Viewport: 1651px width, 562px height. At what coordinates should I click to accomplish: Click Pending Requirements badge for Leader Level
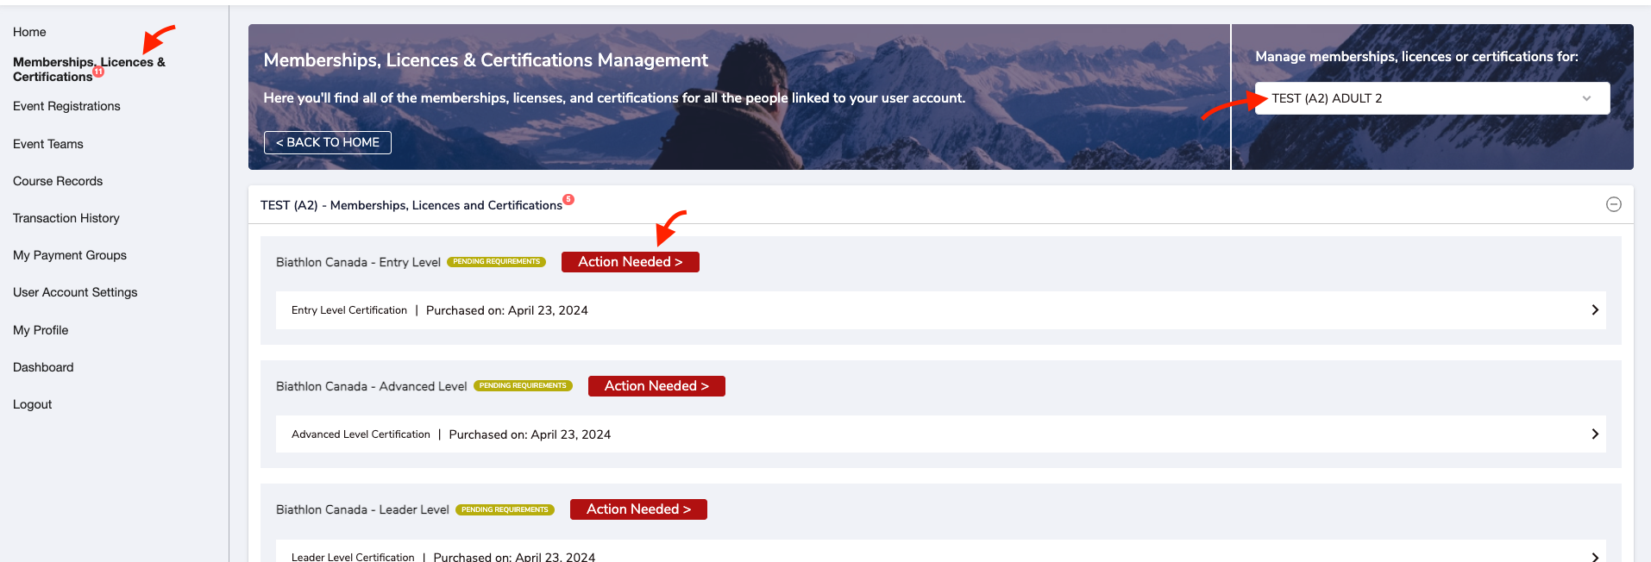pos(505,509)
